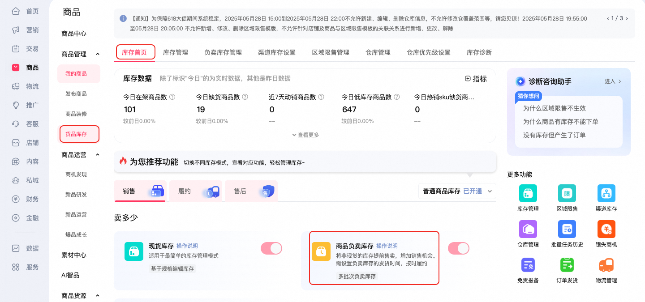Go to next notice with right arrow
645x302 pixels.
point(627,18)
